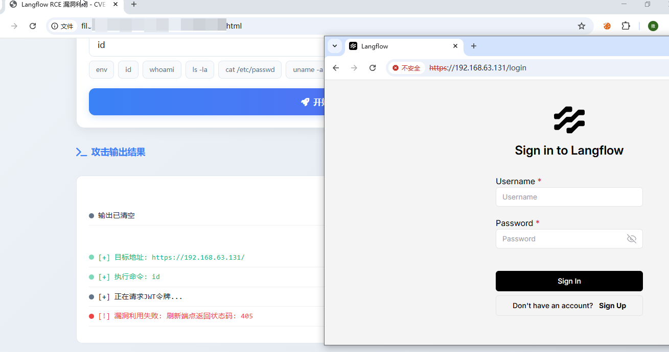Select the env quick command chip

tap(102, 69)
